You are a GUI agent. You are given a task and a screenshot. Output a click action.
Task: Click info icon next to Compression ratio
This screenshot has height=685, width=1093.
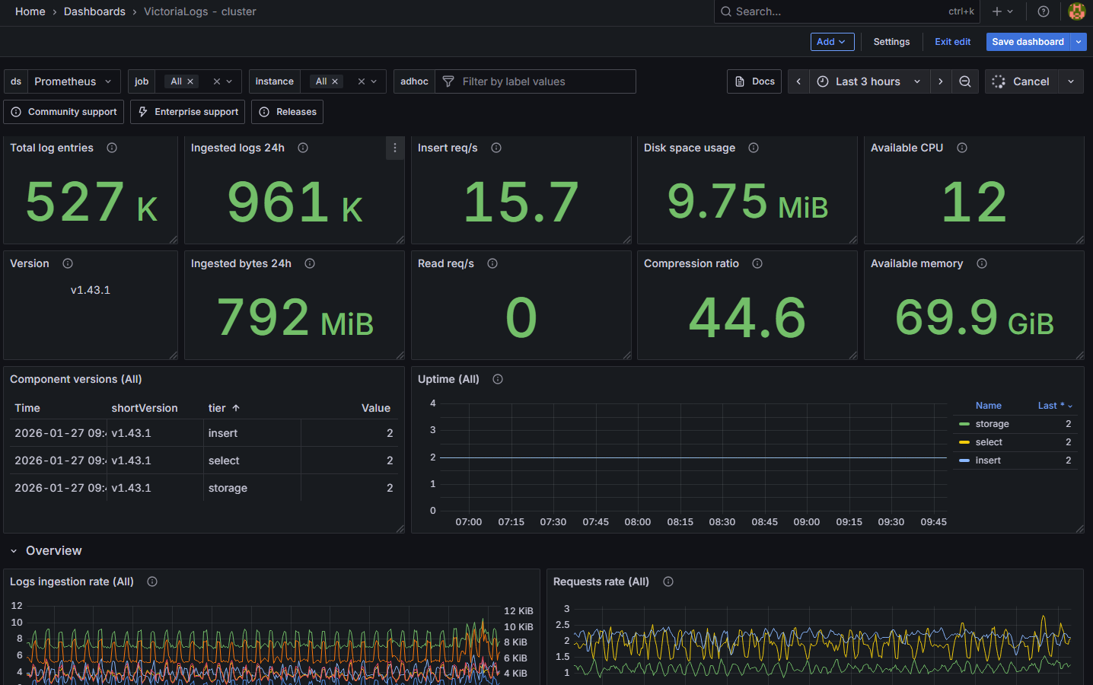click(757, 263)
